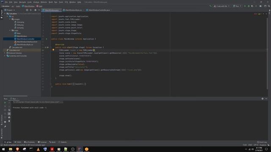Open the Help menu
Viewport: 271px width, 152px height.
(x=79, y=2)
